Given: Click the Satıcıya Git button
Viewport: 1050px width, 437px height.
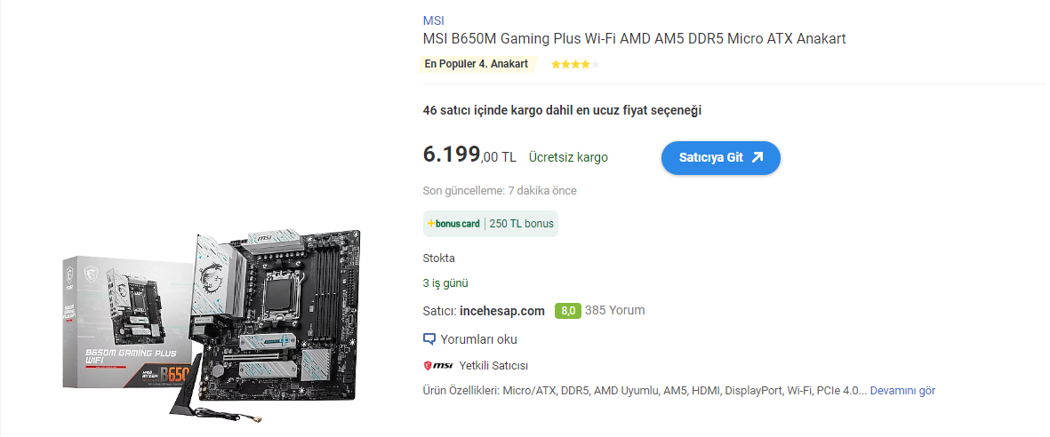Looking at the screenshot, I should pyautogui.click(x=720, y=158).
